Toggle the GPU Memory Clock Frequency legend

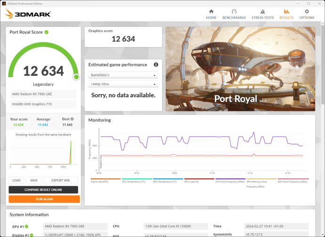(261, 183)
